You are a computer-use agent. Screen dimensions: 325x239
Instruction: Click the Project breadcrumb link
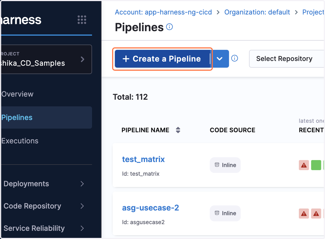tap(313, 12)
